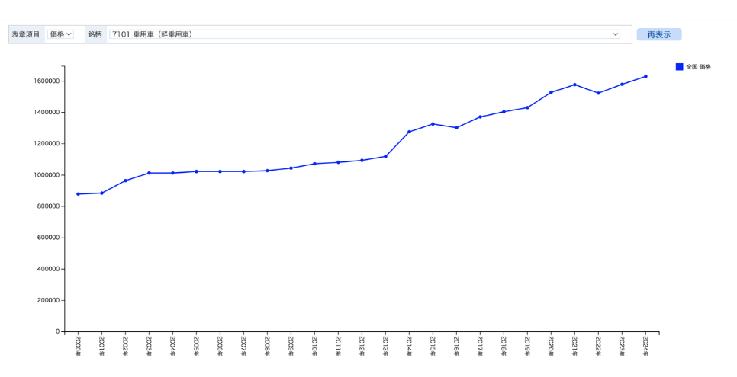Click the 2019年 x-axis label
This screenshot has height=377, width=737.
coord(526,345)
